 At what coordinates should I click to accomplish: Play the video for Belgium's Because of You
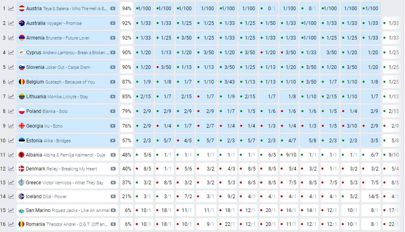[113, 82]
